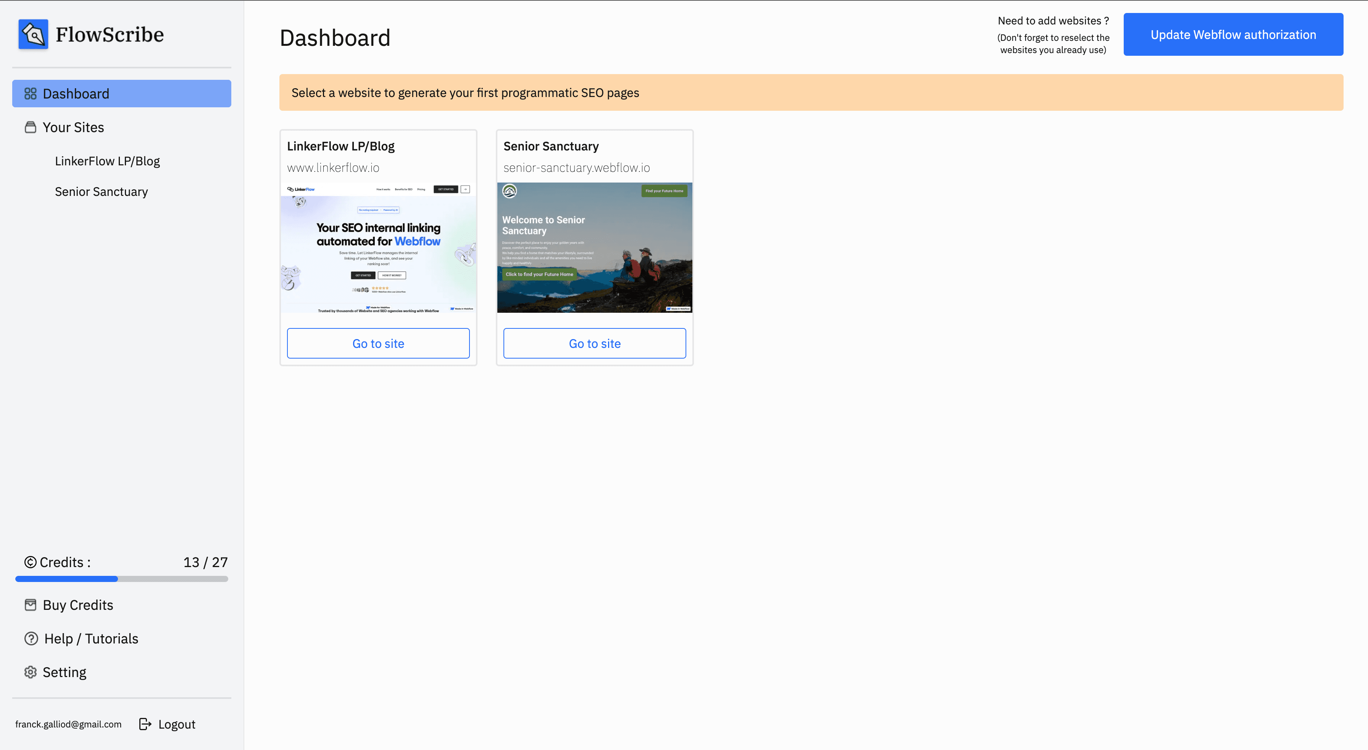
Task: Click the question mark icon beside Help / Tutorials
Action: (x=30, y=638)
